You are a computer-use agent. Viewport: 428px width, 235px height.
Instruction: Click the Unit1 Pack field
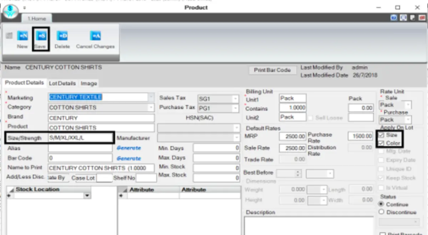293,98
